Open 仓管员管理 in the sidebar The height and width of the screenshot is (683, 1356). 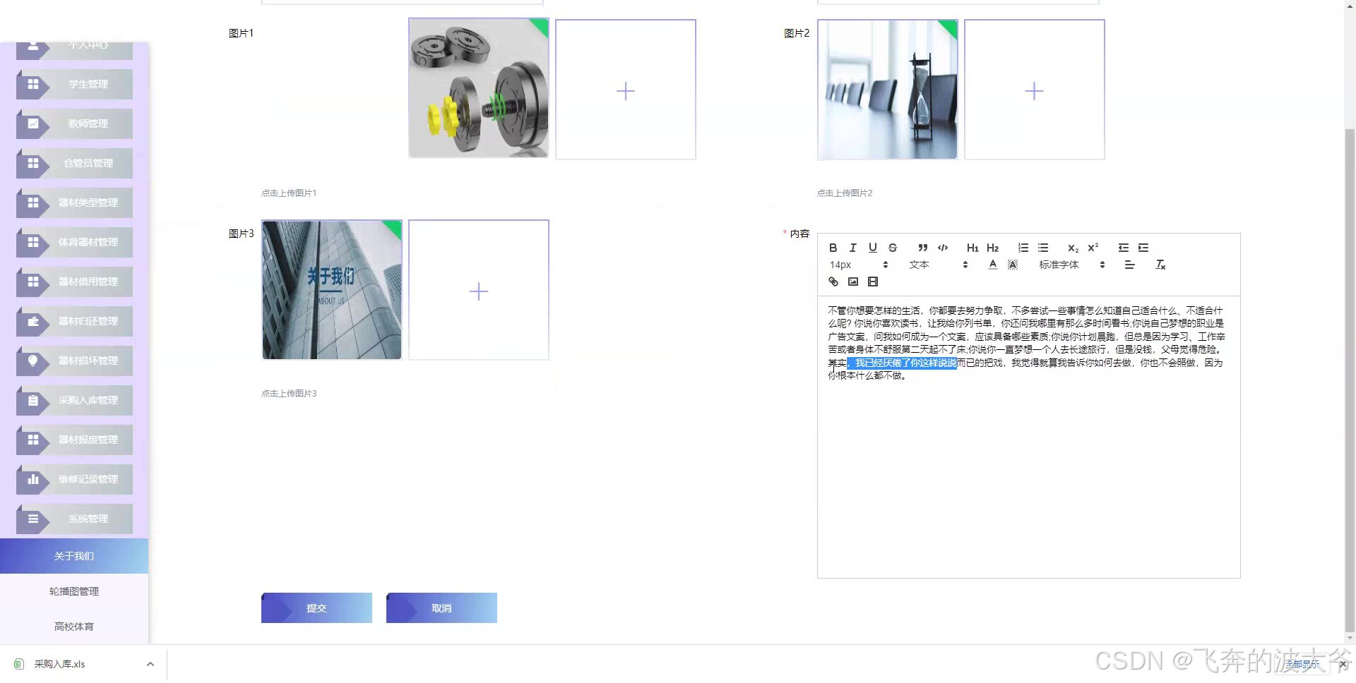[74, 163]
